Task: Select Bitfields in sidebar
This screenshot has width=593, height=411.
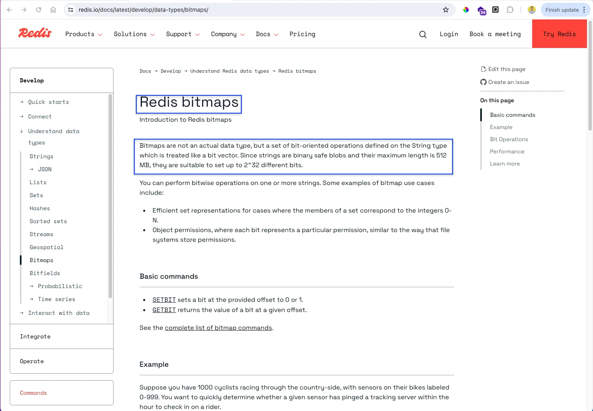Action: 45,273
